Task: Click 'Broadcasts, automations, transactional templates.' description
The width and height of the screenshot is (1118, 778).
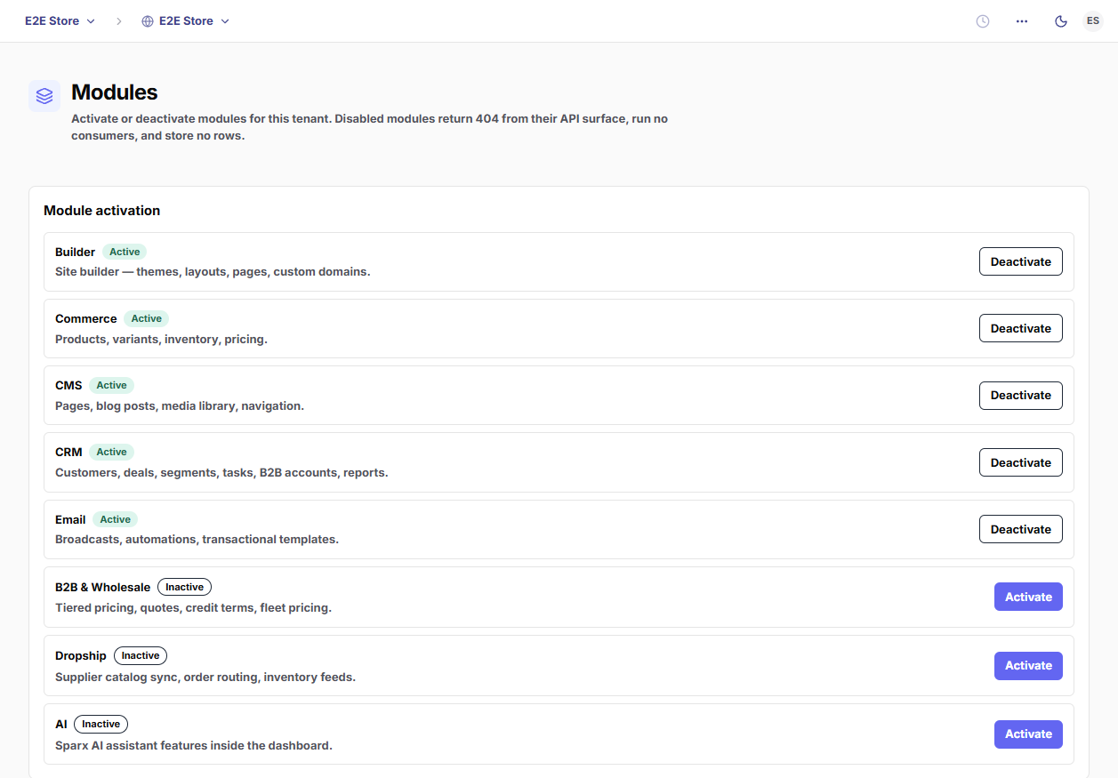Action: coord(197,540)
